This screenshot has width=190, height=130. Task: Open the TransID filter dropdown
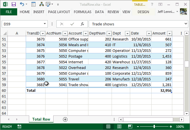(43, 33)
